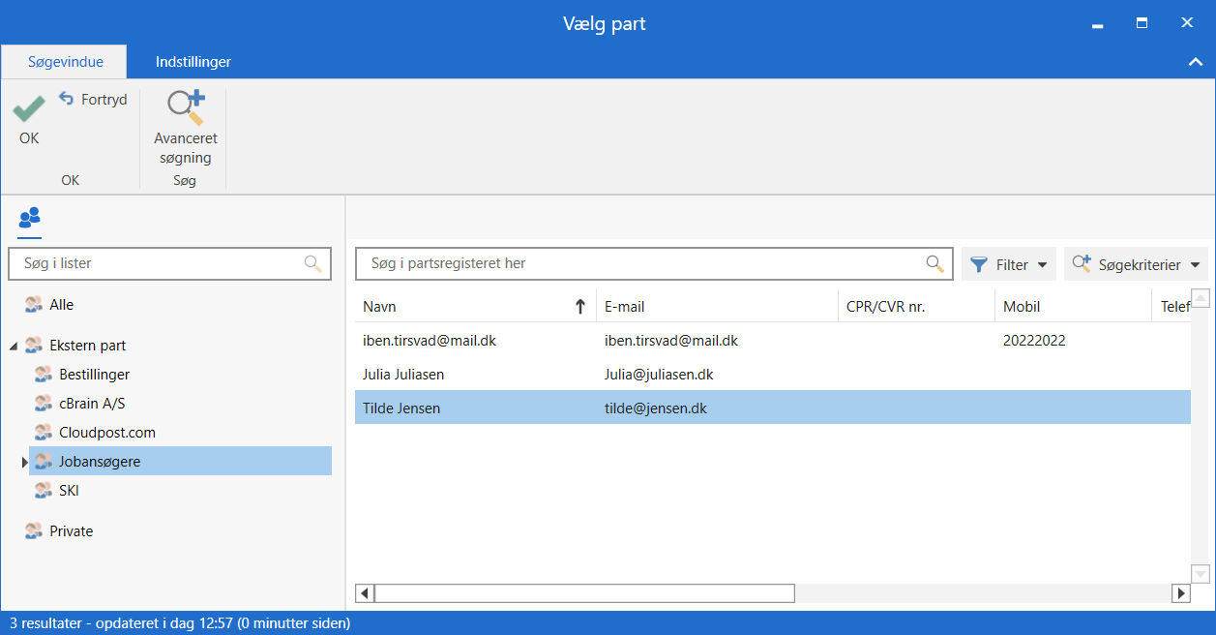1216x635 pixels.
Task: Click the Navn column sort arrow
Action: coord(580,307)
